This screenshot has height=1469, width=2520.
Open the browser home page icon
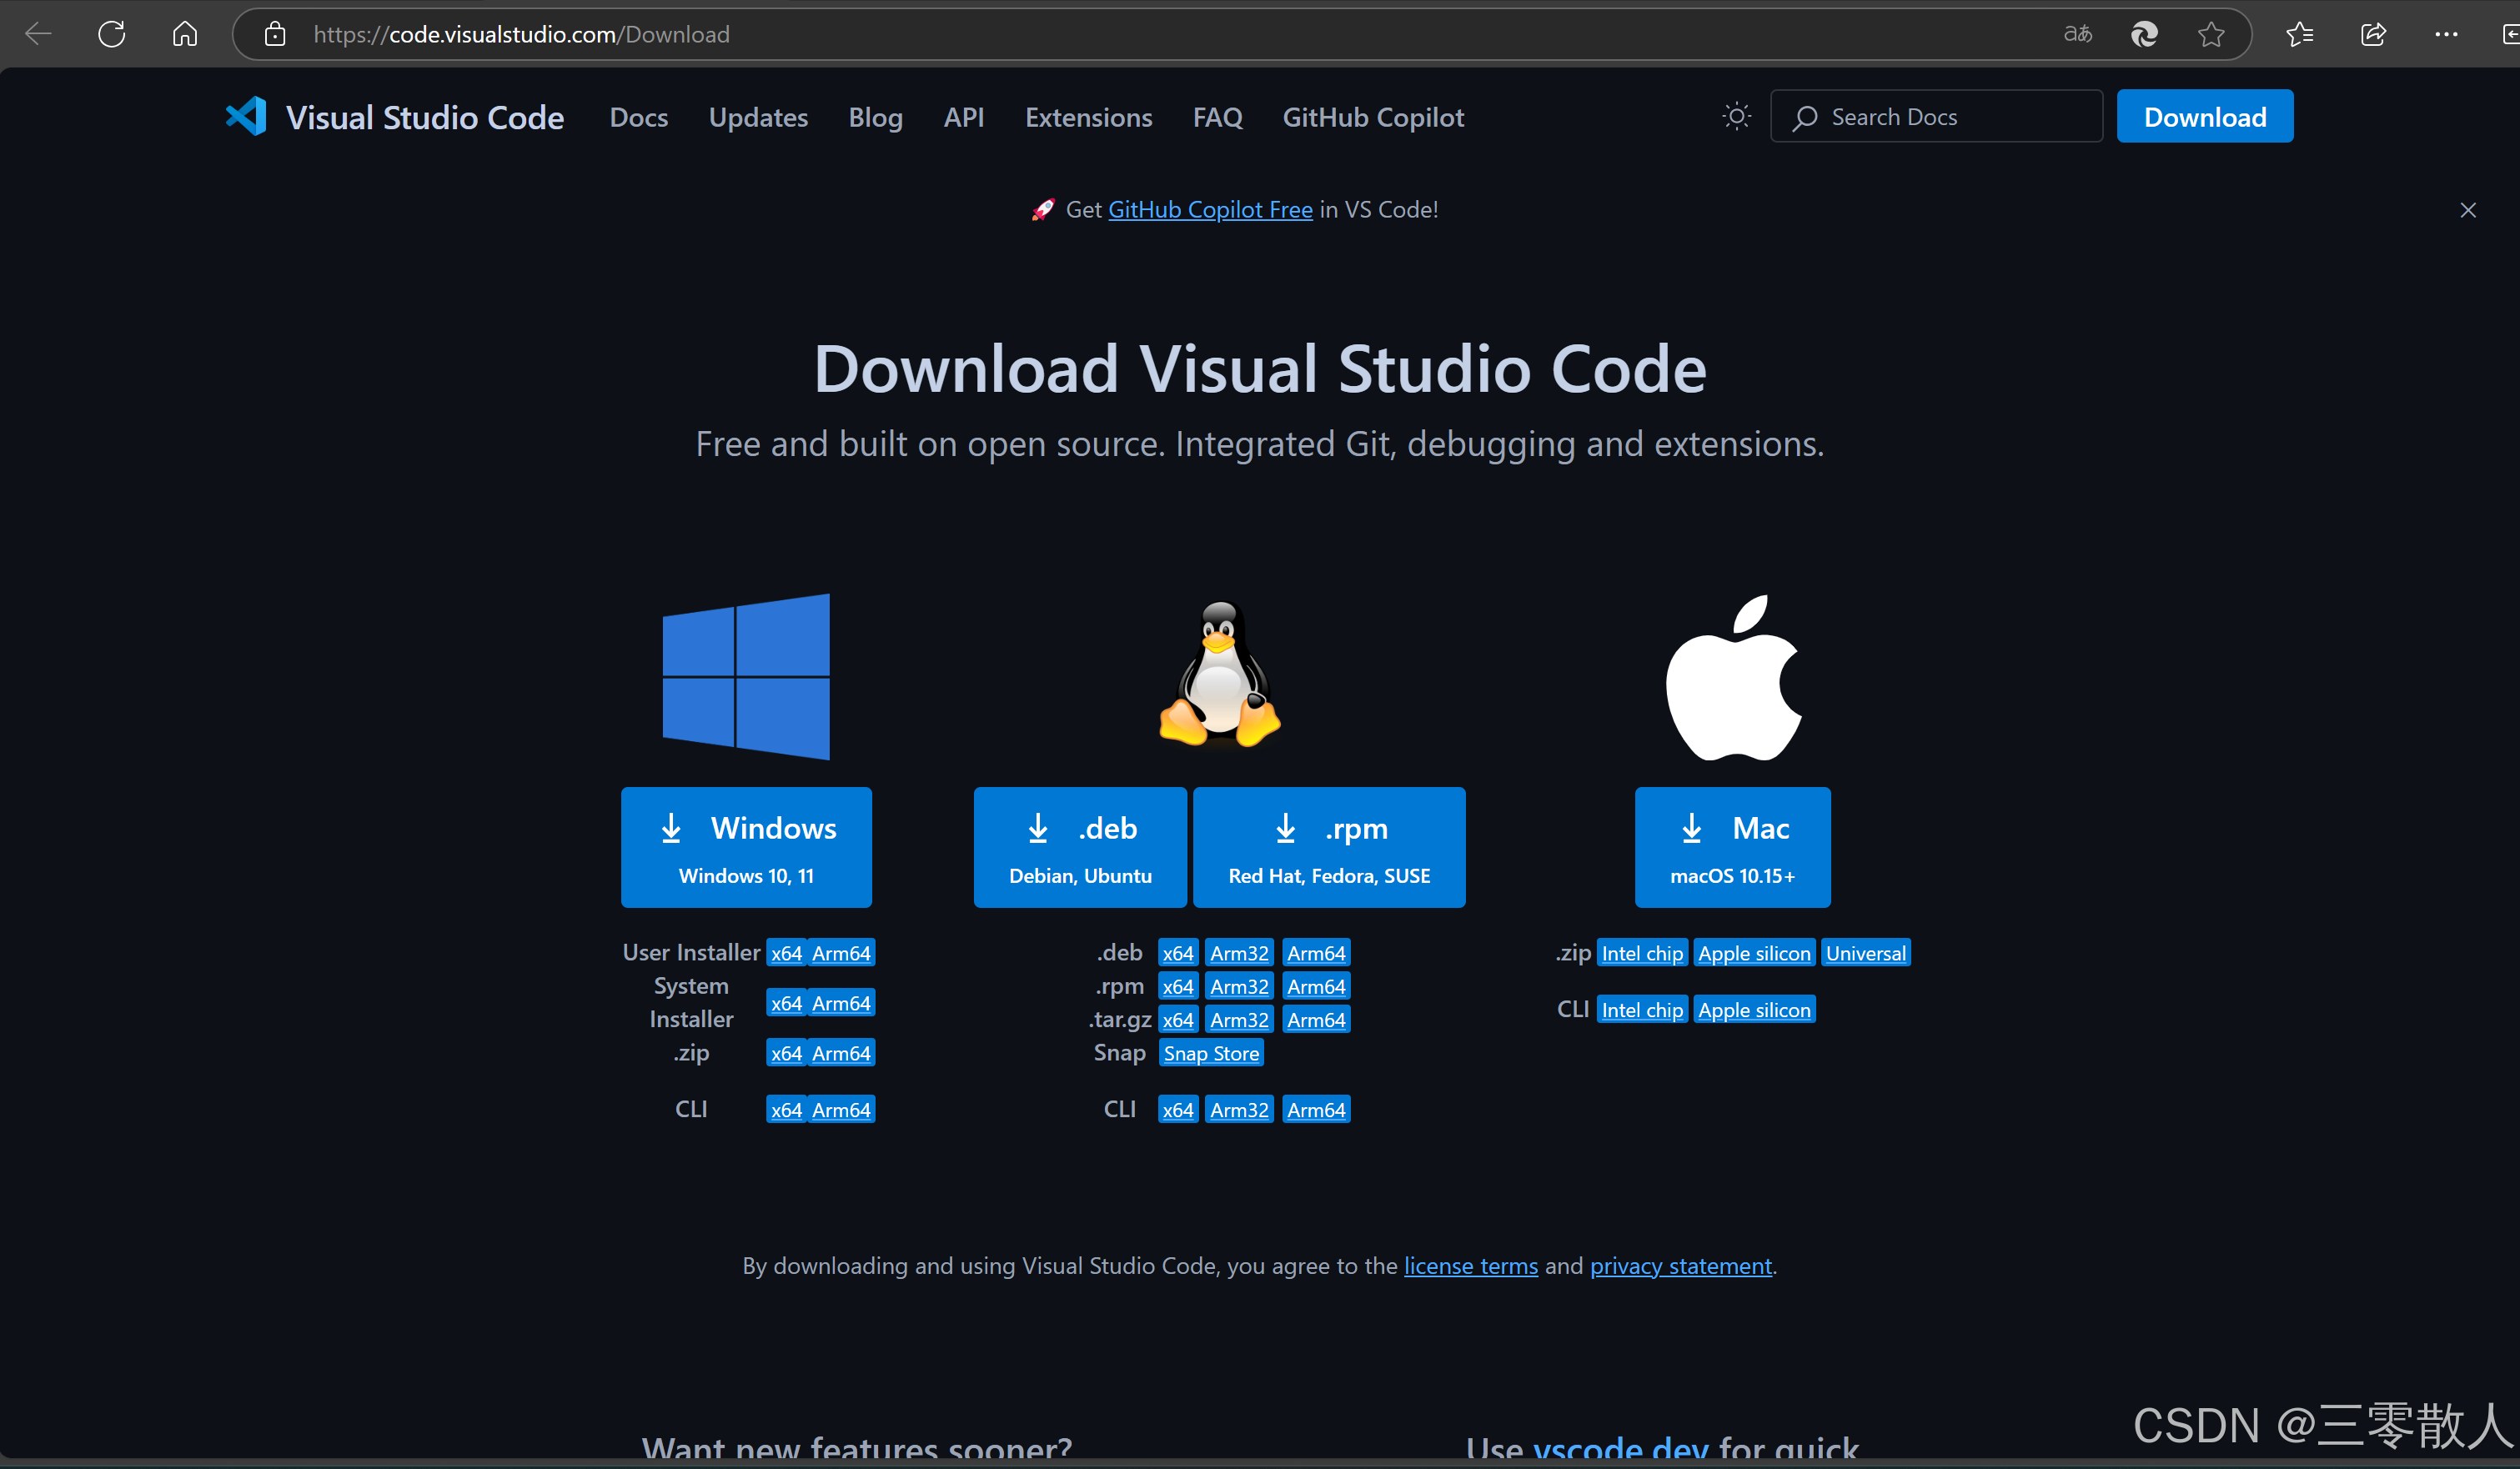(x=184, y=33)
